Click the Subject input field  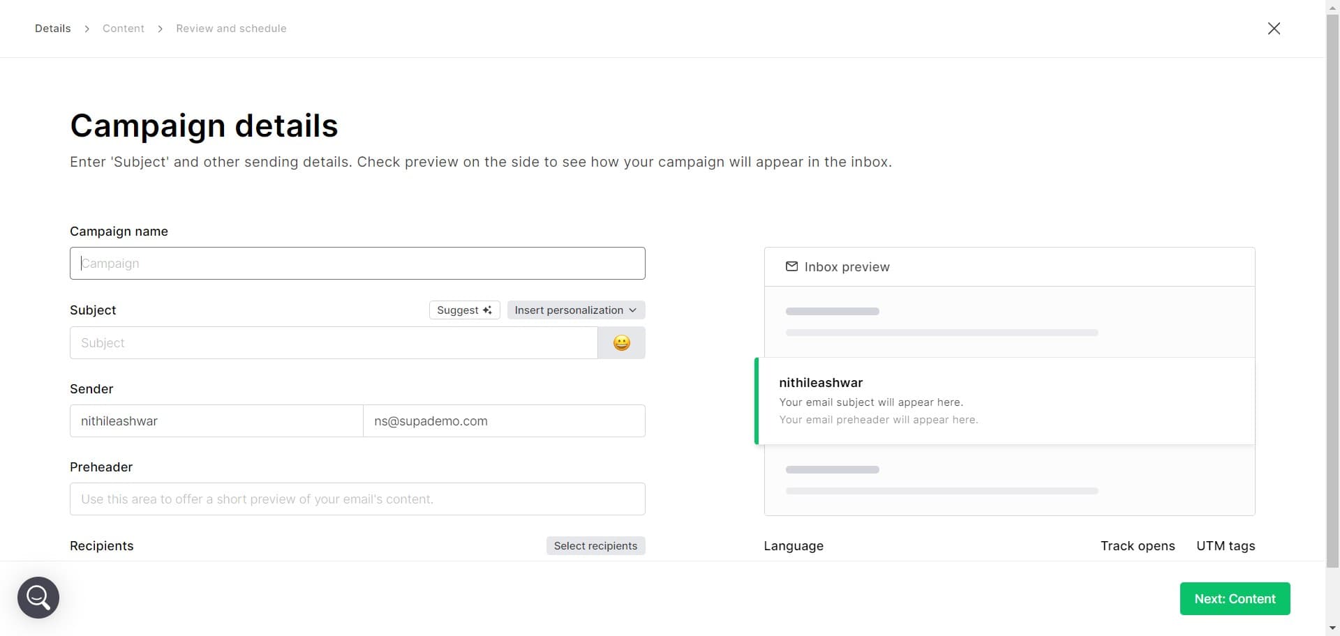pos(333,342)
